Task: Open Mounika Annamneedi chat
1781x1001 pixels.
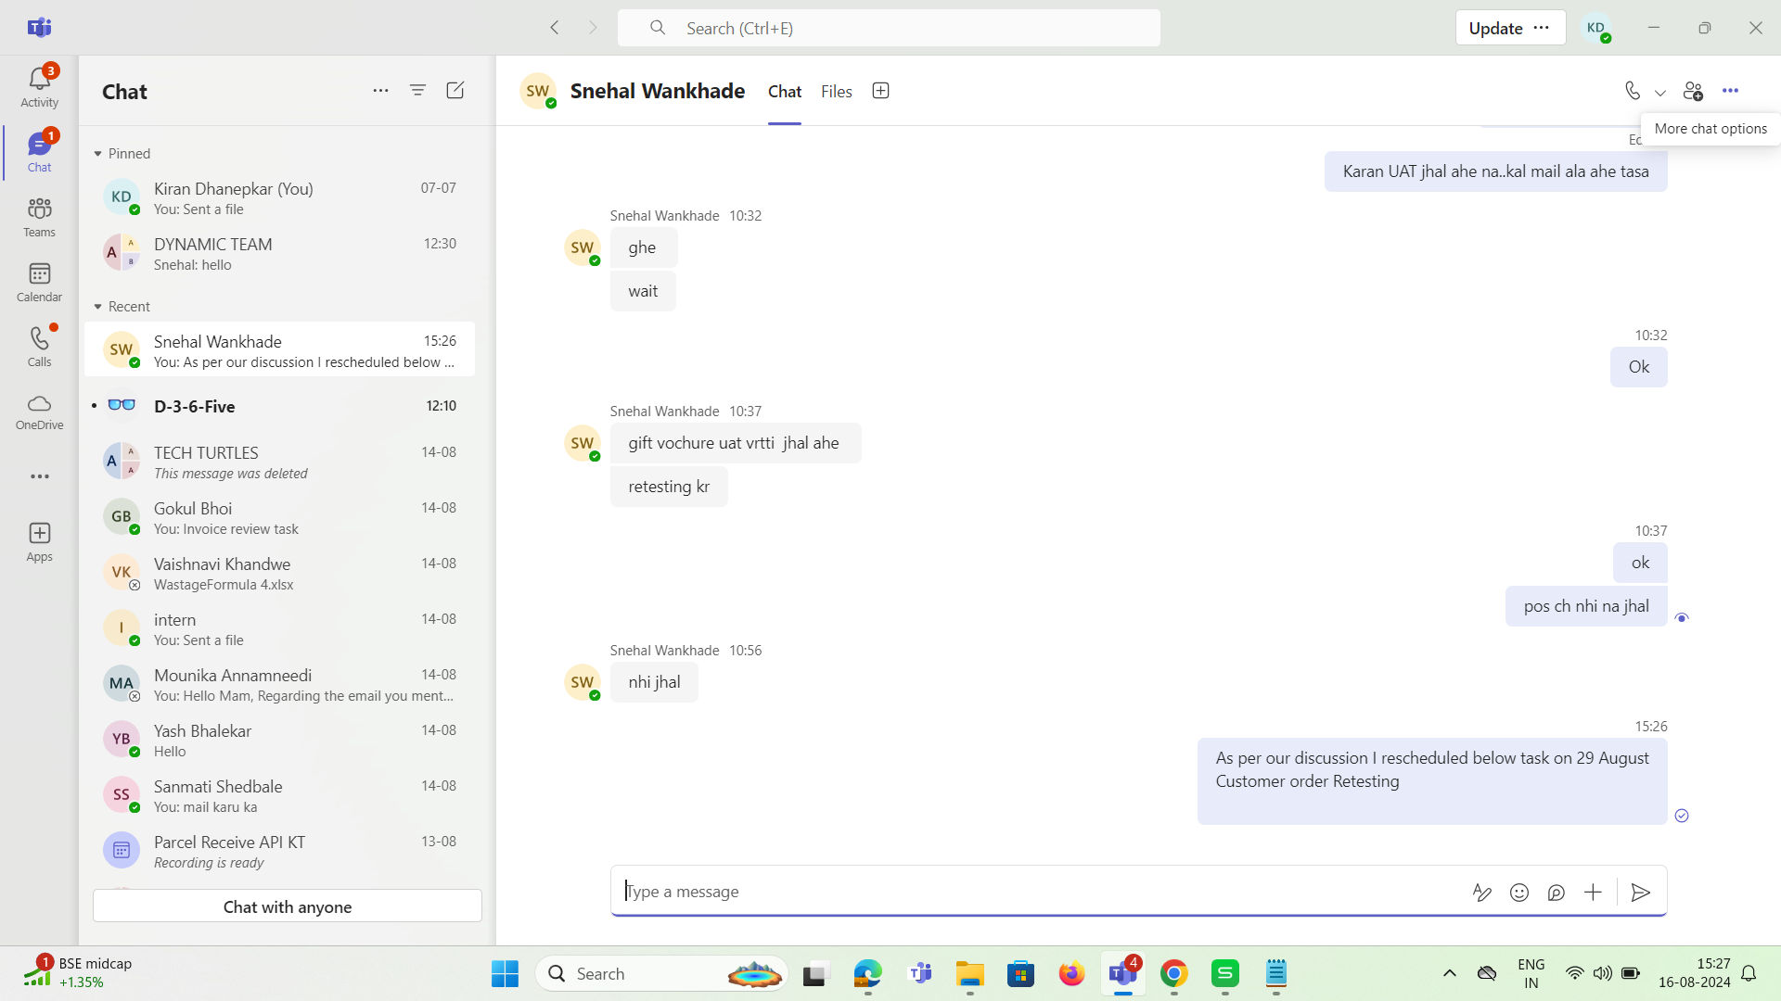Action: tap(279, 684)
